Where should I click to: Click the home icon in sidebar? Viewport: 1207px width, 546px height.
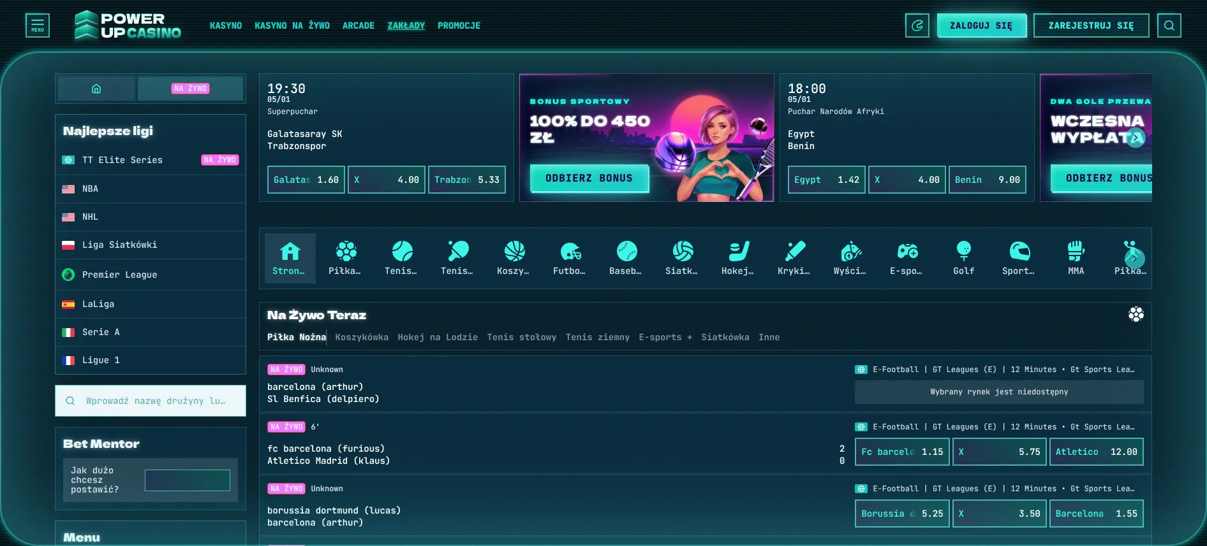click(96, 89)
